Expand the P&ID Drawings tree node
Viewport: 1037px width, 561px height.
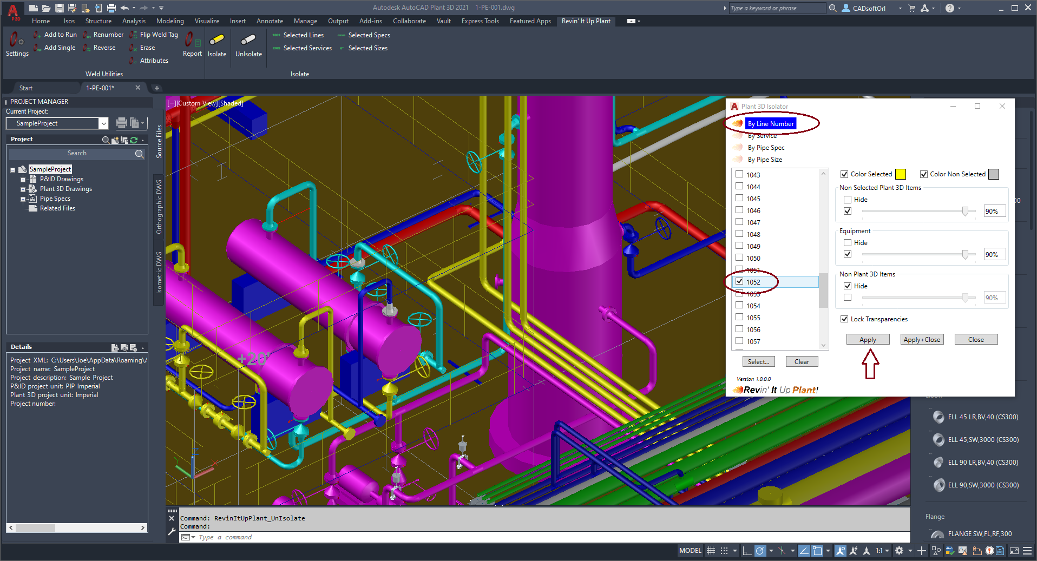pyautogui.click(x=23, y=180)
